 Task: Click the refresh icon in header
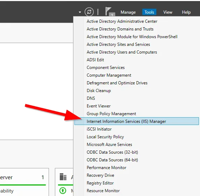pos(89,12)
